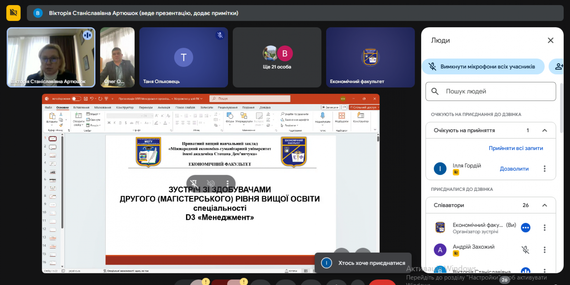Select slide 1 thumbnail in the slide pane

pyautogui.click(x=52, y=138)
